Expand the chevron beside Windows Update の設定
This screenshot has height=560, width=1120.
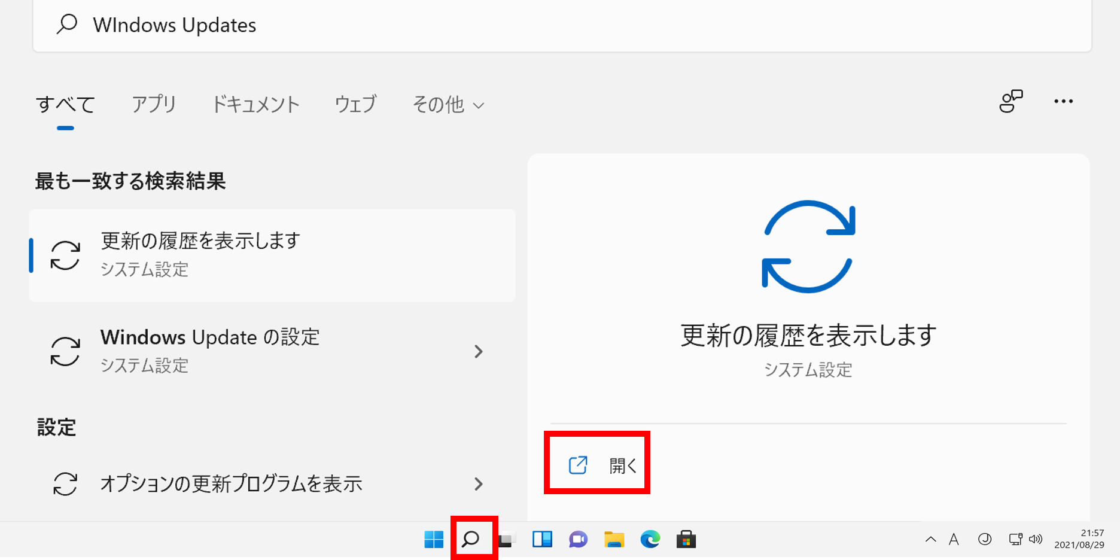coord(478,351)
